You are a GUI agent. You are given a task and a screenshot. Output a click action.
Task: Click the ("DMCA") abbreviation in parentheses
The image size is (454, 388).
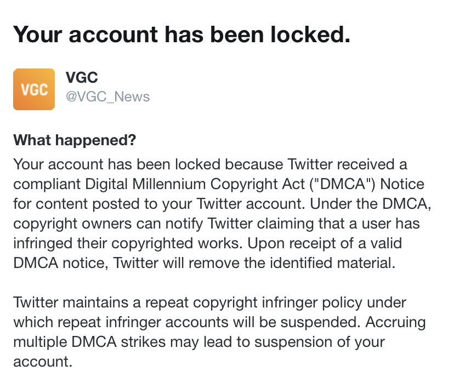pyautogui.click(x=343, y=184)
